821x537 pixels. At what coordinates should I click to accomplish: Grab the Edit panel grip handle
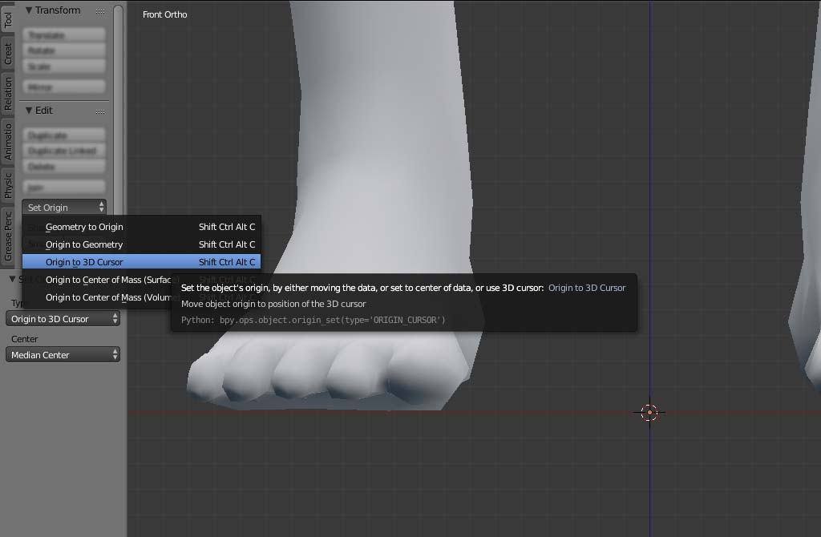tap(100, 111)
